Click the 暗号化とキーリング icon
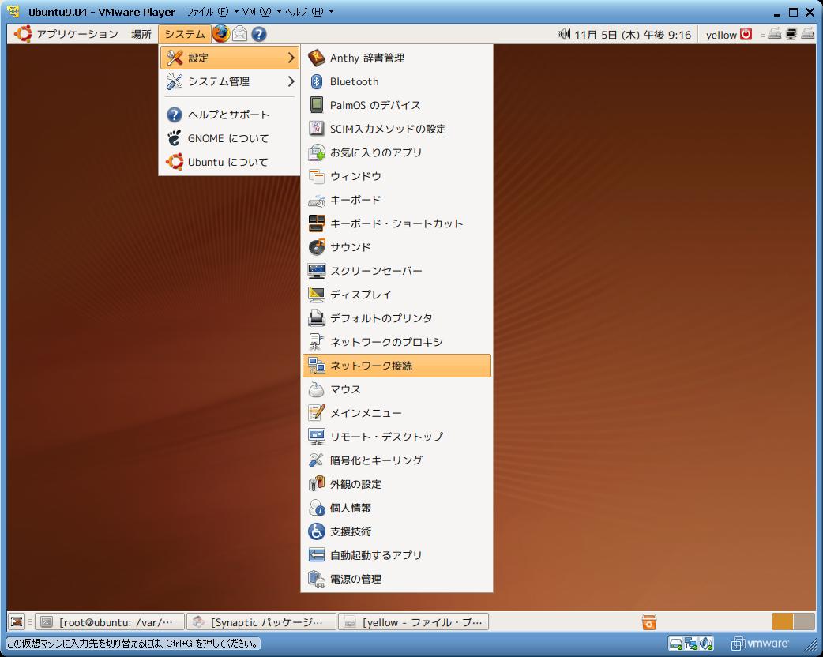 pyautogui.click(x=317, y=460)
